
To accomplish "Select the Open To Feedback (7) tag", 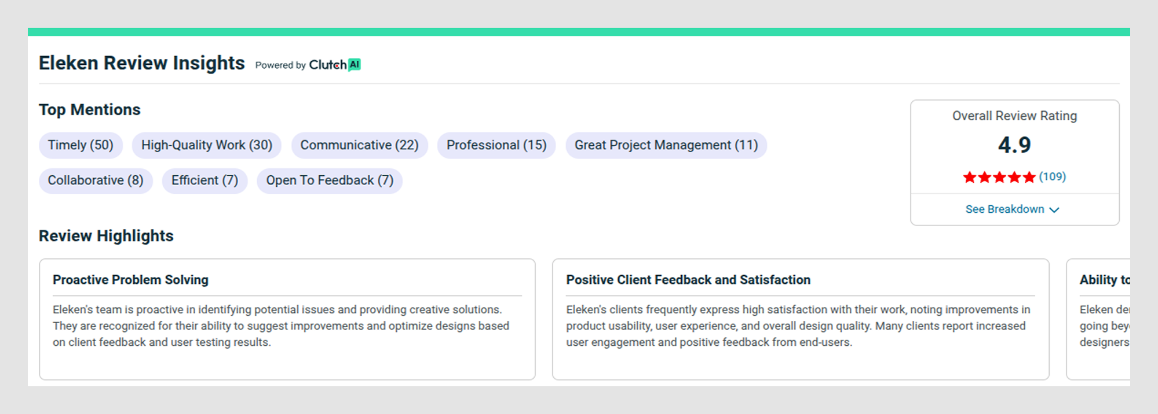I will (330, 180).
